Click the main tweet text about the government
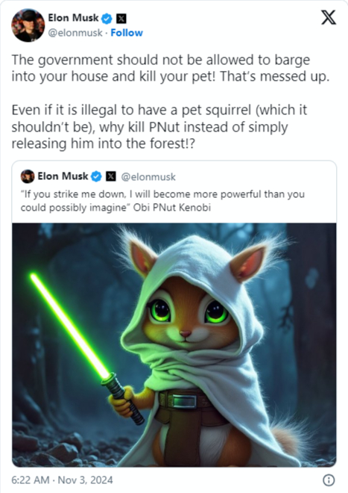The width and height of the screenshot is (348, 493). pyautogui.click(x=171, y=68)
